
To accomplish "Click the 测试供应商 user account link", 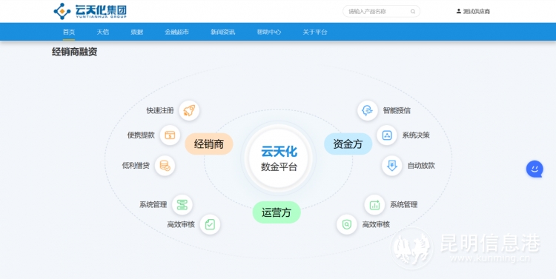I will [x=473, y=11].
